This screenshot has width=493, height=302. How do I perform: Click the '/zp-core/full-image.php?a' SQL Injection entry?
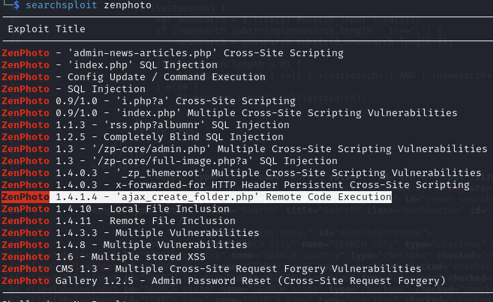tap(179, 161)
